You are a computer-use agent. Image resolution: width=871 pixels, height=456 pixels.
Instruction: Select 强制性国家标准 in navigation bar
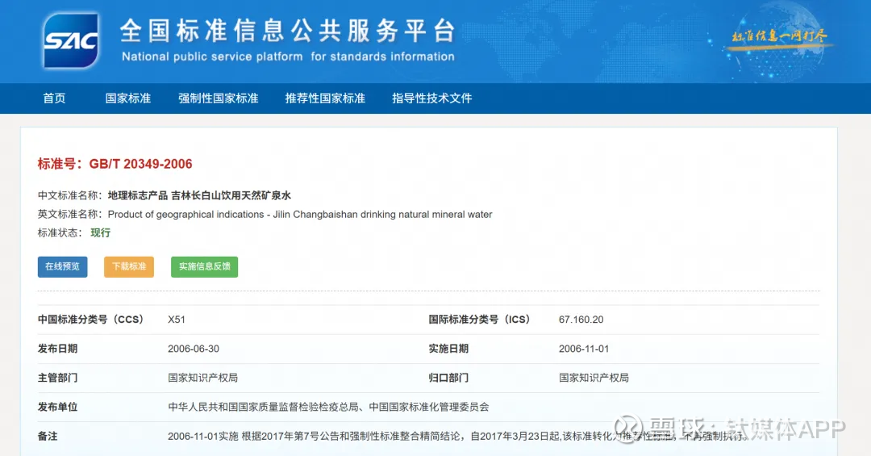[x=219, y=98]
